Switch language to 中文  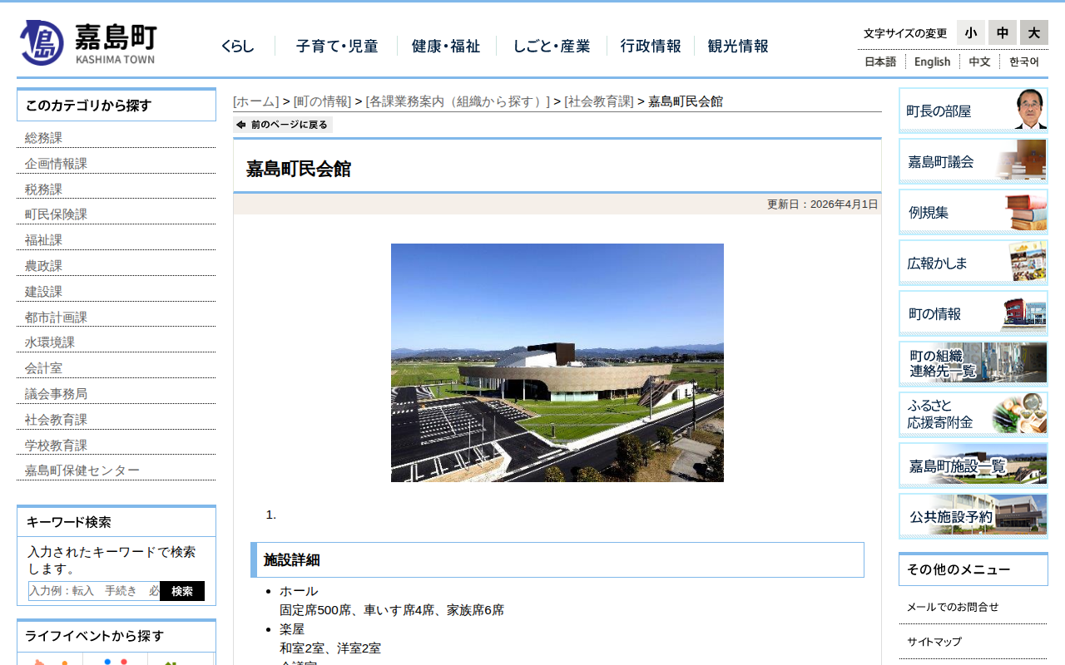[979, 62]
